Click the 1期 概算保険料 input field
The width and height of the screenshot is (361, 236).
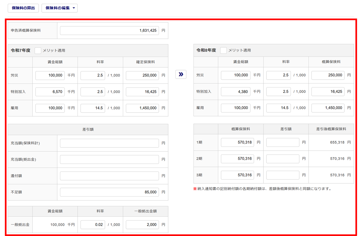tap(237, 142)
